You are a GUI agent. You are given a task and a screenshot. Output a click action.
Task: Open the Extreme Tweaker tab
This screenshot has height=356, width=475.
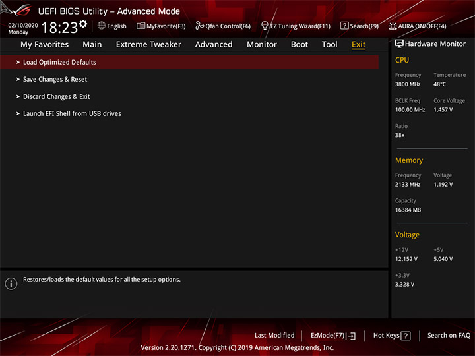point(148,45)
